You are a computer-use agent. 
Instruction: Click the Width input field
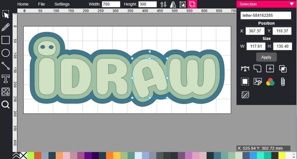click(111, 4)
